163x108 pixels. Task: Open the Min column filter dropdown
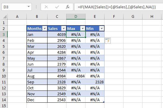(102, 28)
